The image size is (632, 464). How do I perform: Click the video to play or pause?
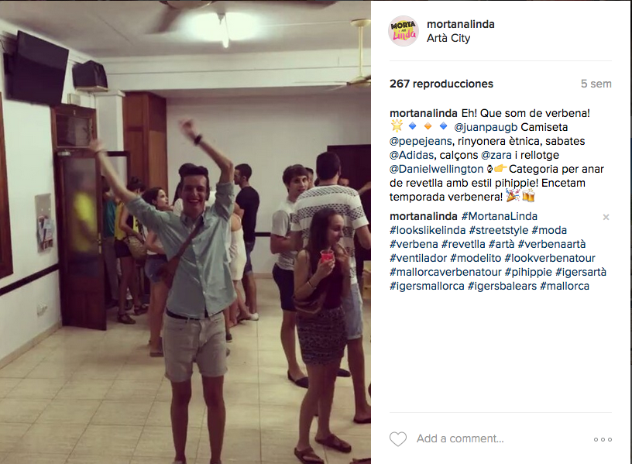pos(185,232)
